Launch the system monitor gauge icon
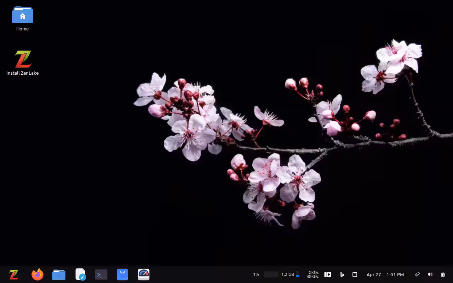The image size is (453, 283). (x=144, y=275)
